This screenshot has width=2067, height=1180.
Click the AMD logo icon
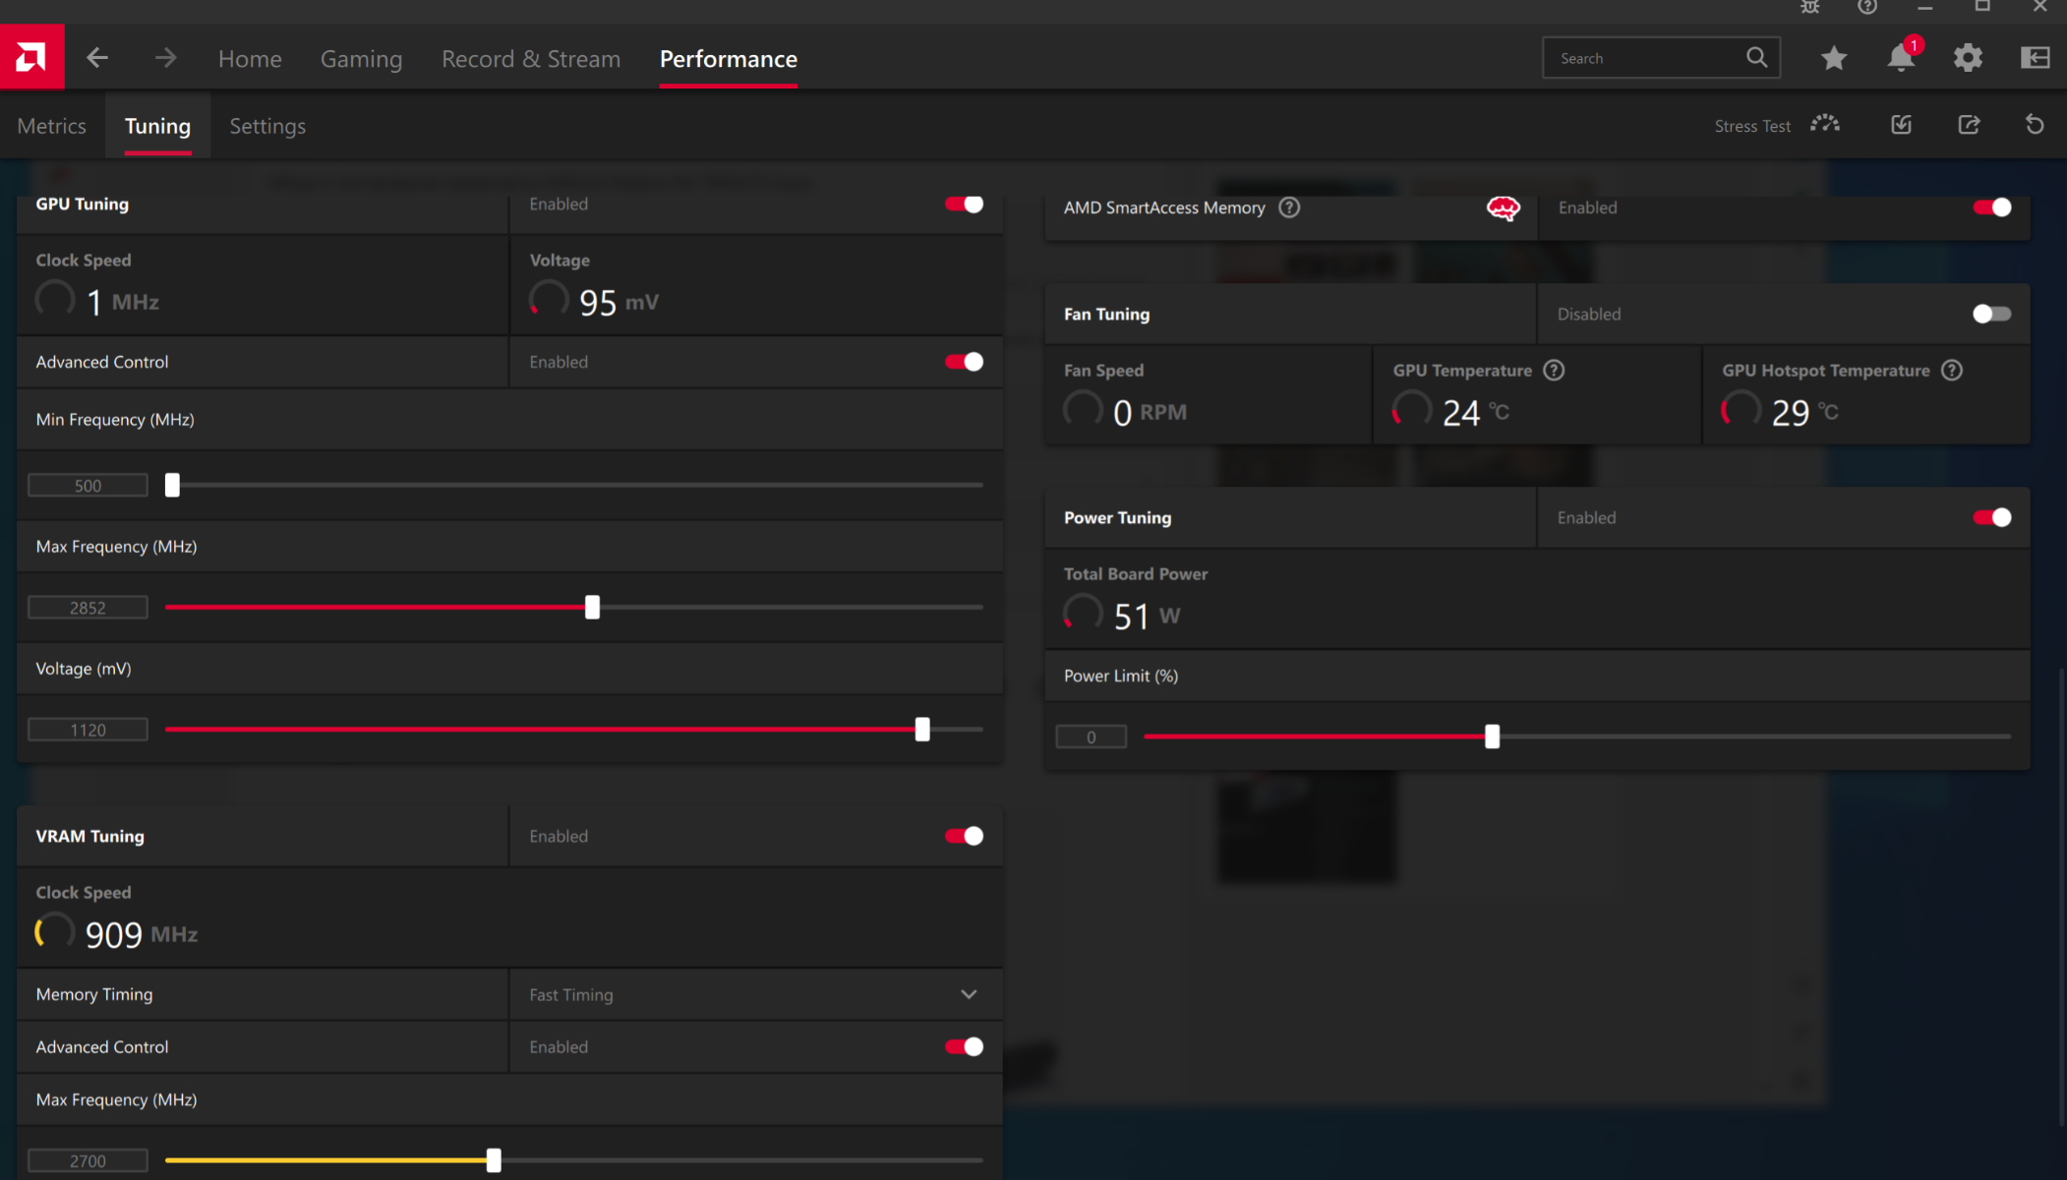pyautogui.click(x=31, y=57)
